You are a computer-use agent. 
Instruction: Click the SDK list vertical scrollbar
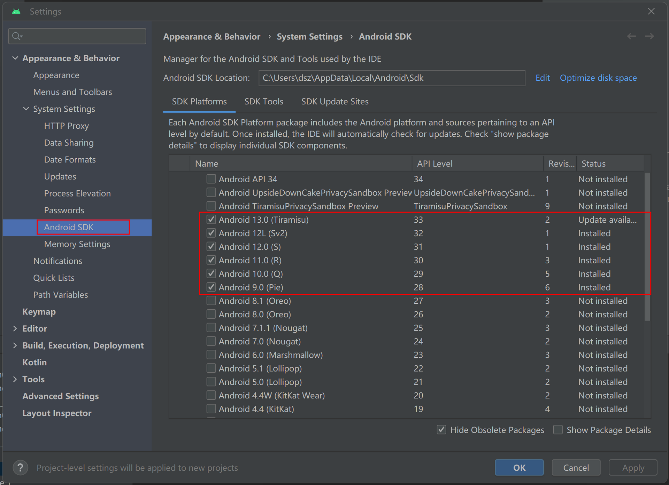(x=647, y=246)
